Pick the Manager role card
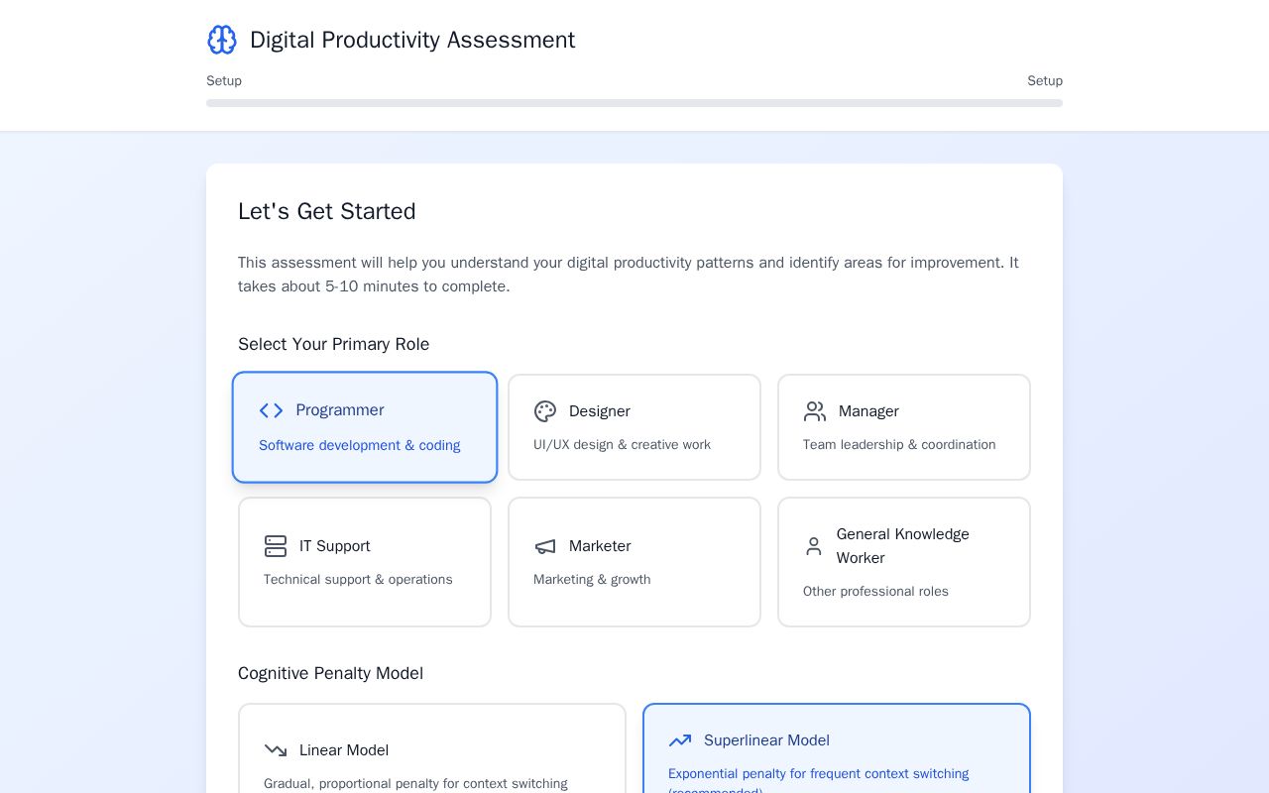The image size is (1269, 793). 904,427
